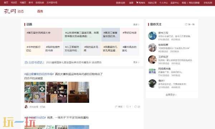Click the repost icon on the first post
The image size is (215, 129).
[116, 106]
